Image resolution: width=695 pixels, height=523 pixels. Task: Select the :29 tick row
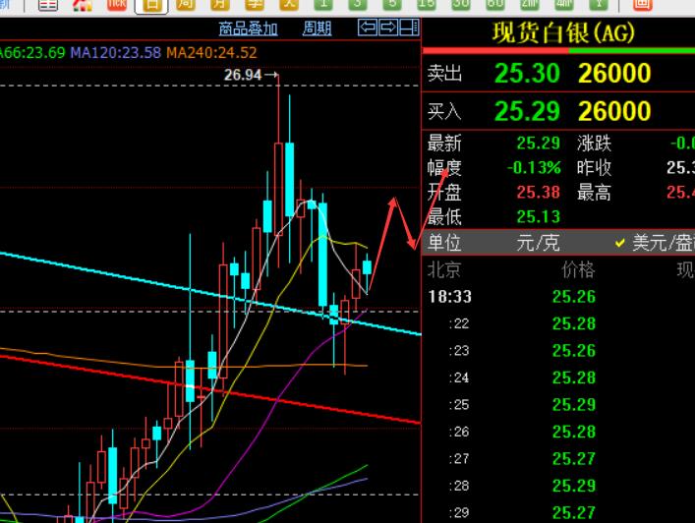coord(558,512)
